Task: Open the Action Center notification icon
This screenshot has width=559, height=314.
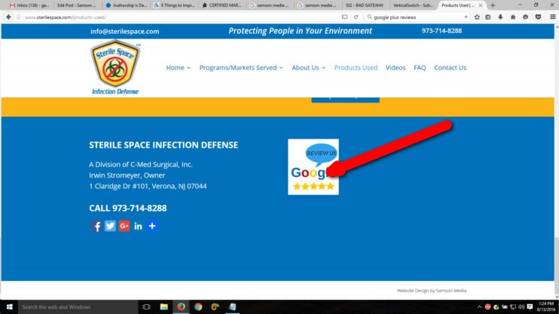Action: pos(530,307)
